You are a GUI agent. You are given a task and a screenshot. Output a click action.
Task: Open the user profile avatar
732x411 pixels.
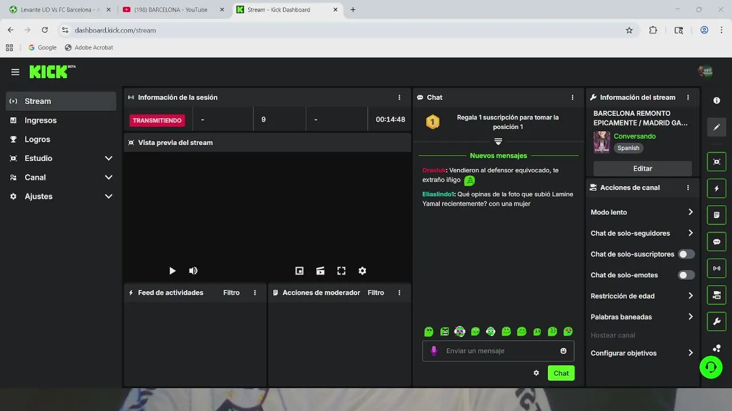pyautogui.click(x=705, y=71)
